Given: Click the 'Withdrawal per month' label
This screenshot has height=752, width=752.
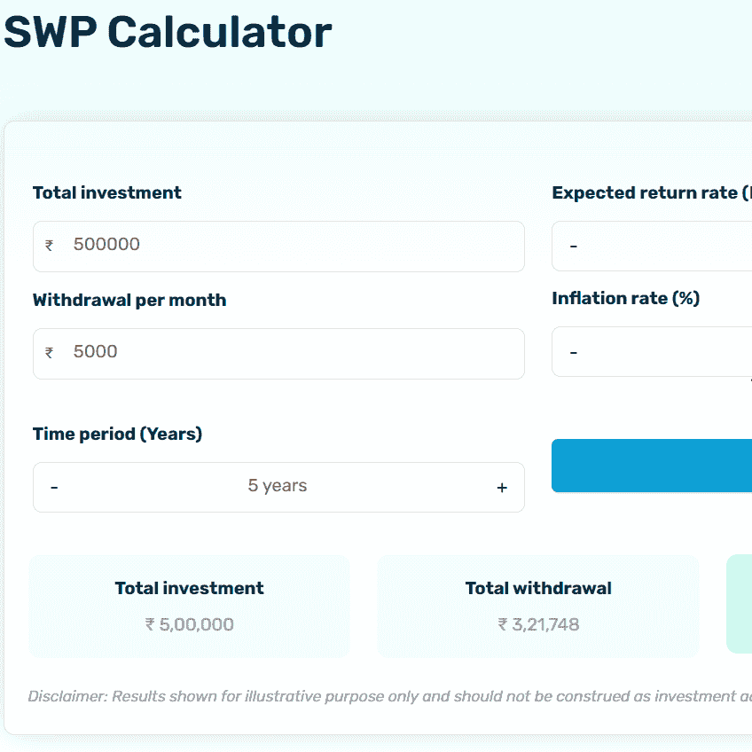Looking at the screenshot, I should click(x=129, y=300).
